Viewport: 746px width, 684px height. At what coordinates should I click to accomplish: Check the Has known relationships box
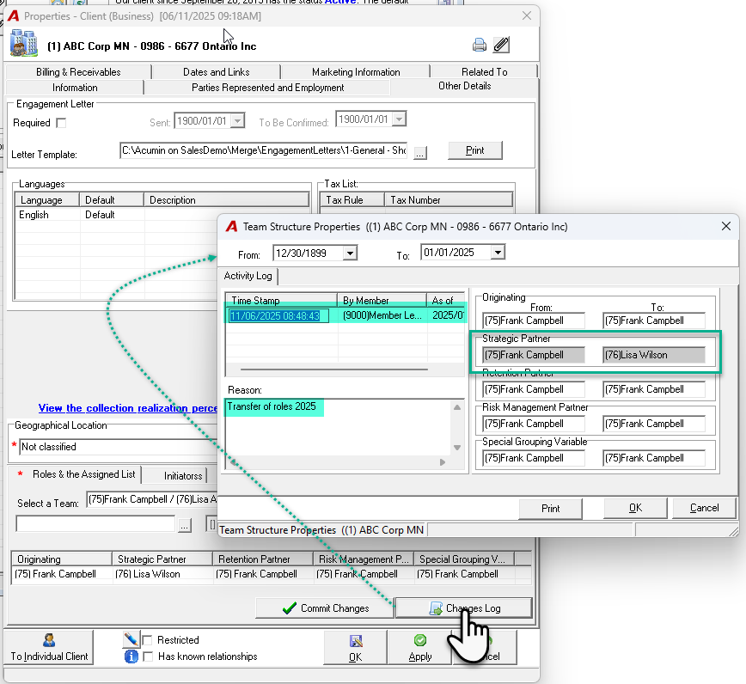pyautogui.click(x=148, y=657)
